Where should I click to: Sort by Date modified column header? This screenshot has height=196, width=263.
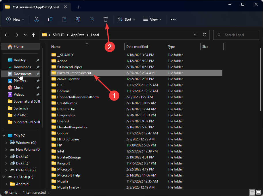pos(137,47)
